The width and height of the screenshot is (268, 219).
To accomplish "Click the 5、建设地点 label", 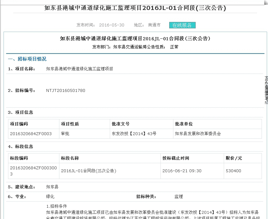I will tap(21, 187).
